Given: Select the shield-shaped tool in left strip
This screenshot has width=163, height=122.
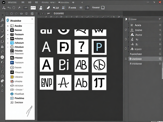Looking at the screenshot, I should [2, 30].
